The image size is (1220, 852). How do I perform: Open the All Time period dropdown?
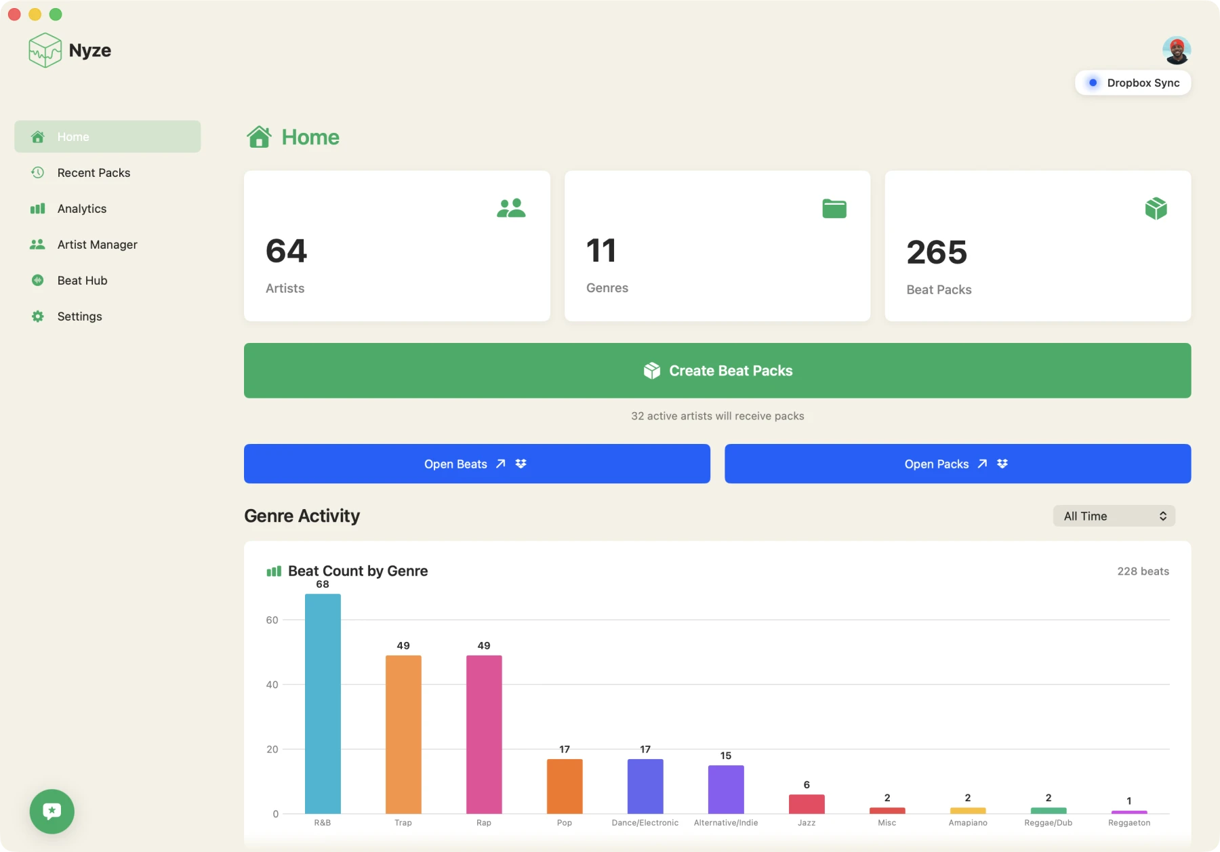pyautogui.click(x=1114, y=516)
